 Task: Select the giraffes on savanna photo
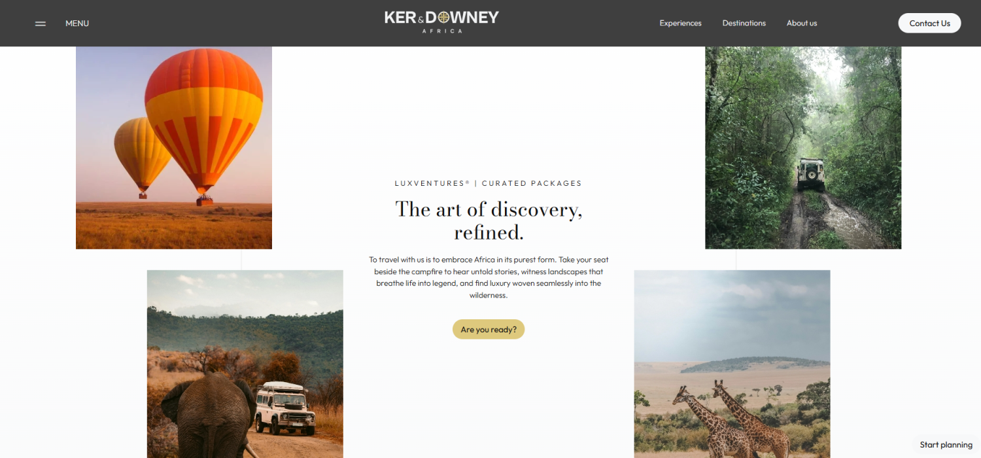pos(732,364)
